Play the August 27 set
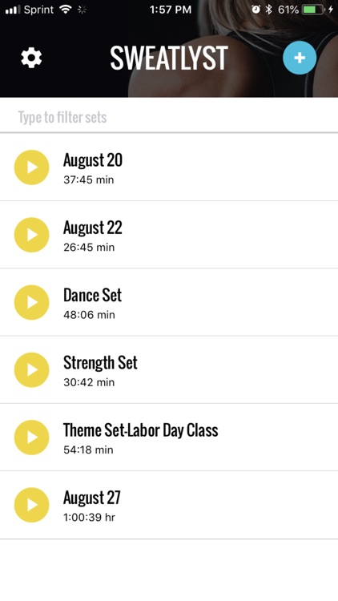This screenshot has width=338, height=601. point(32,505)
